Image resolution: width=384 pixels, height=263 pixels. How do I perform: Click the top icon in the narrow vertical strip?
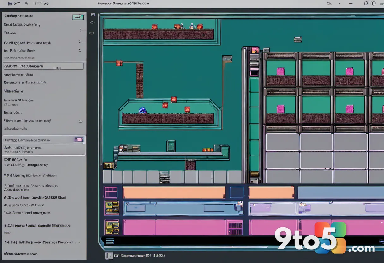click(x=93, y=15)
